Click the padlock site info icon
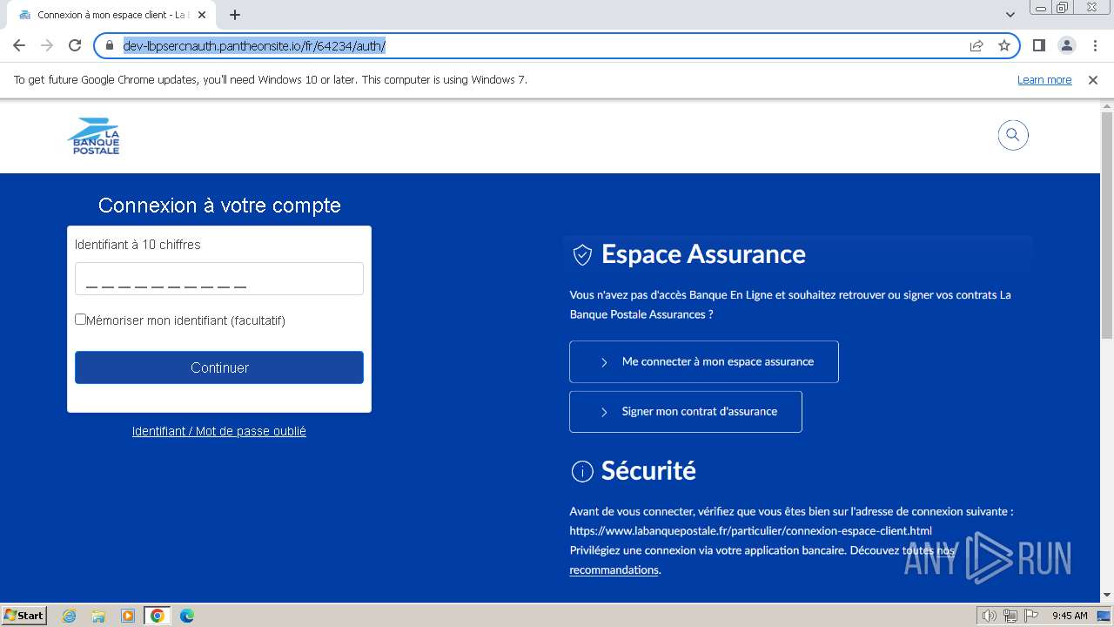This screenshot has height=627, width=1114. tap(109, 45)
